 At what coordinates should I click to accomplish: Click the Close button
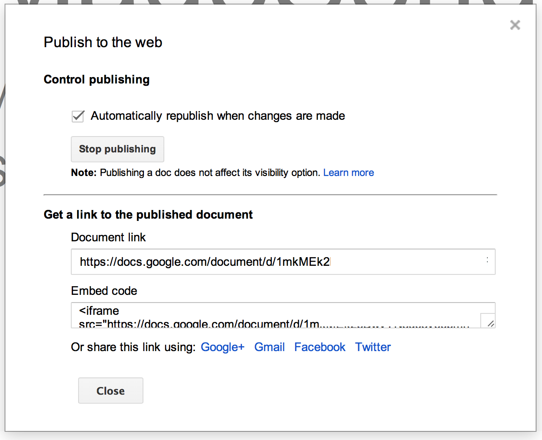(111, 391)
